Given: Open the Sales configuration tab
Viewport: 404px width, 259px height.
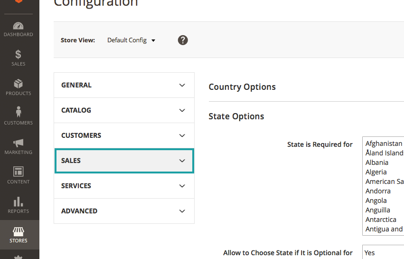Looking at the screenshot, I should [124, 161].
